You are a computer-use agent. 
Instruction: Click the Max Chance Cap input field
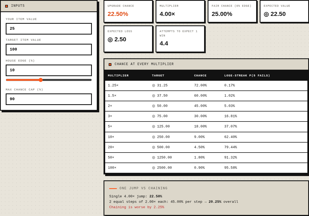49,99
